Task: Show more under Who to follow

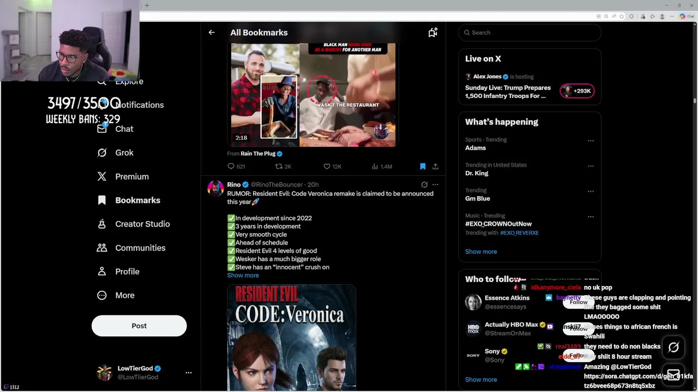Action: pos(481,379)
